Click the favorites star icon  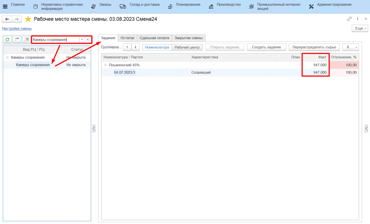(x=28, y=19)
